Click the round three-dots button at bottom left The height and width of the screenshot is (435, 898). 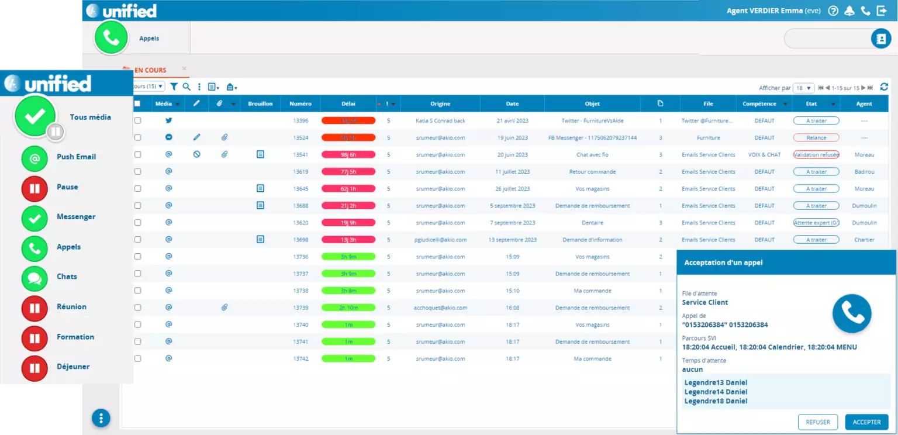pyautogui.click(x=101, y=417)
